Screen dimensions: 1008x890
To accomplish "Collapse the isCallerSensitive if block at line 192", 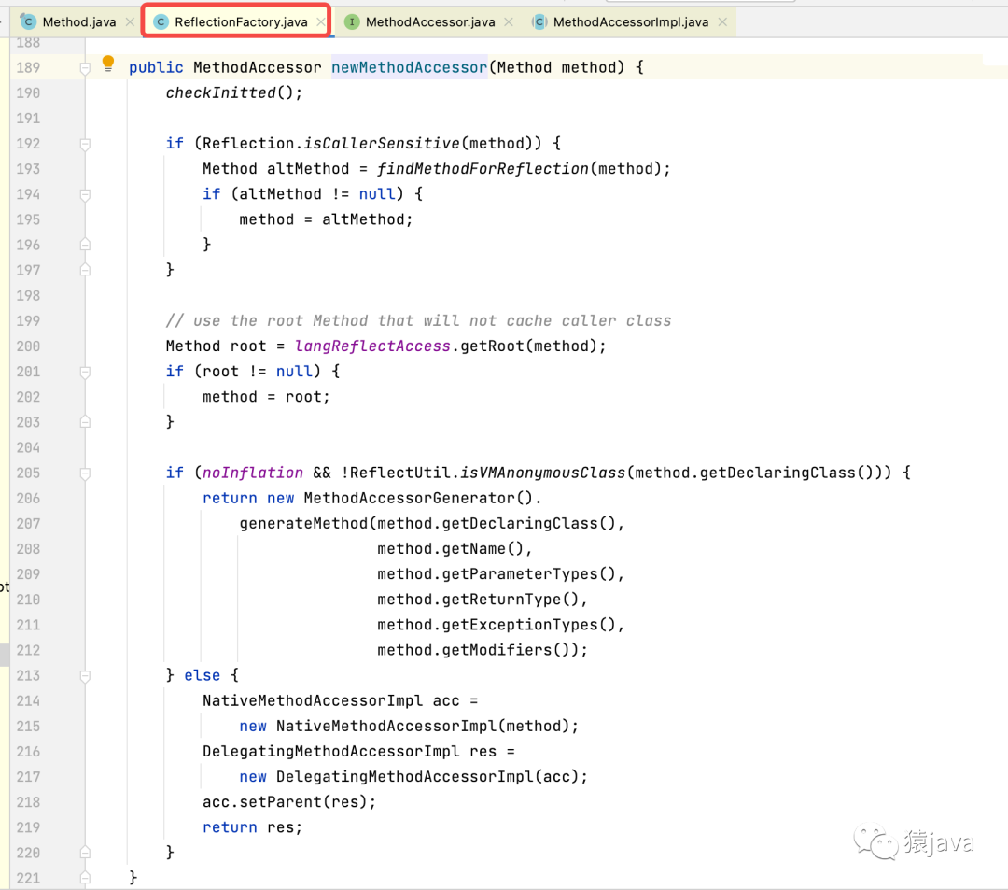I will (85, 144).
